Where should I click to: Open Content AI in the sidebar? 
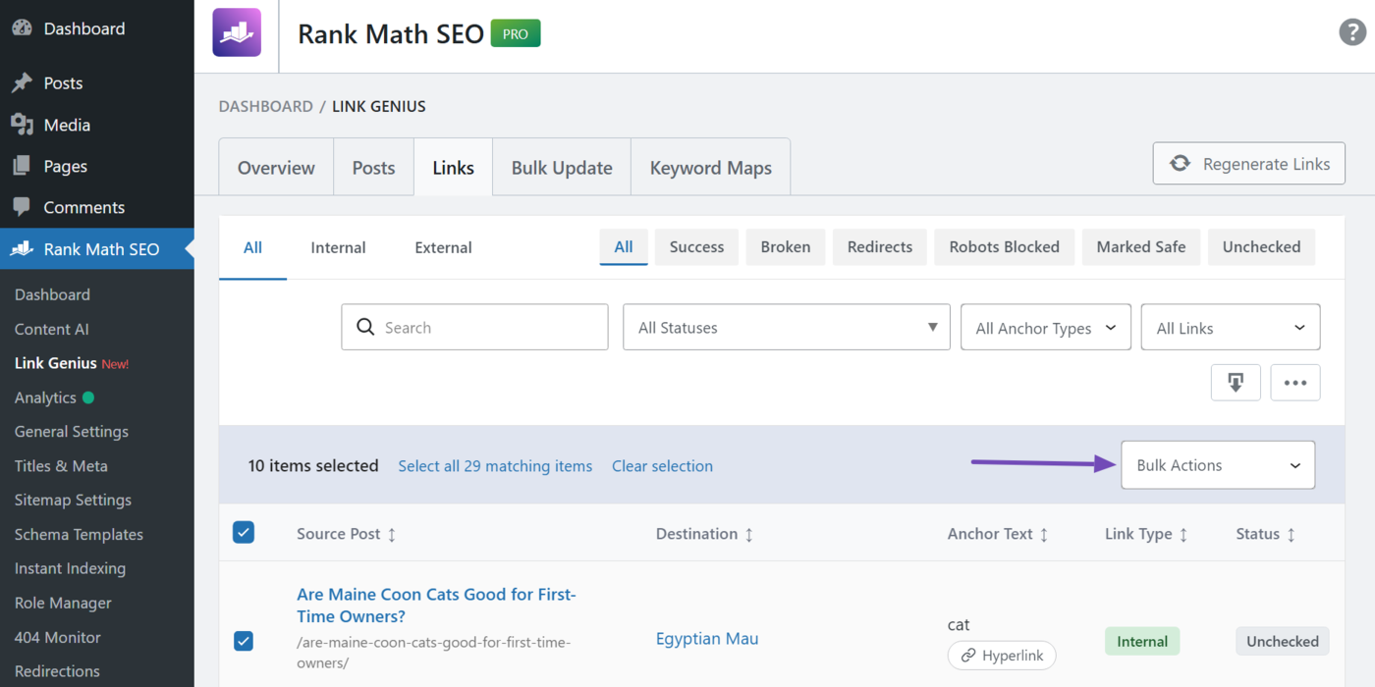[52, 329]
